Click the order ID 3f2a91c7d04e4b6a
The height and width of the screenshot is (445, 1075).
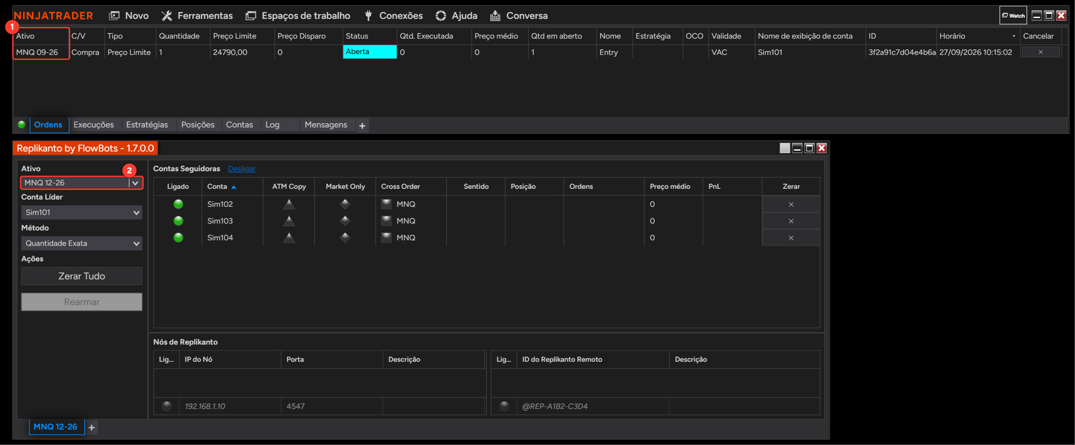[x=902, y=52]
